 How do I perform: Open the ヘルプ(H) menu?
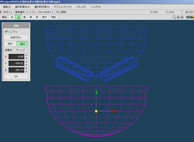pyautogui.click(x=95, y=7)
